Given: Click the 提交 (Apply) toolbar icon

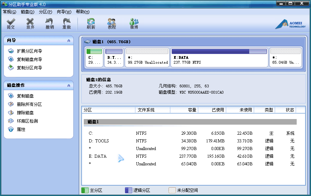Looking at the screenshot, I should (x=11, y=24).
